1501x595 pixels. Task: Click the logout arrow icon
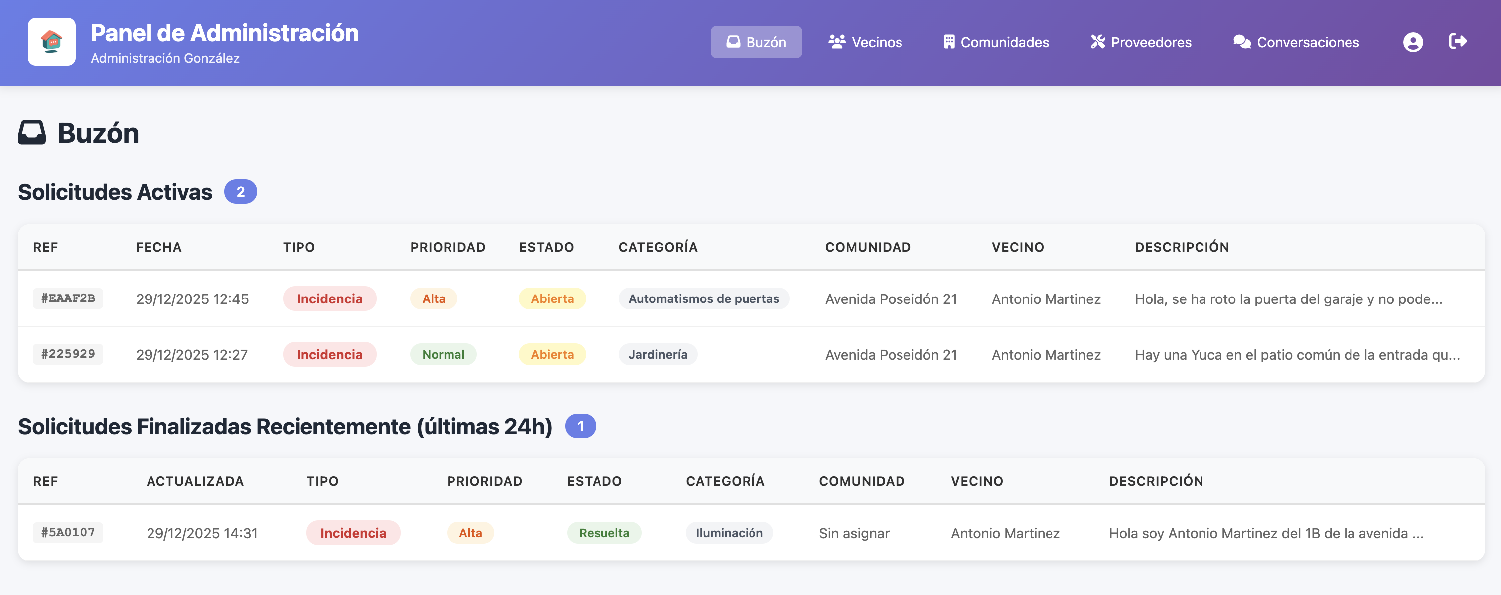pyautogui.click(x=1459, y=41)
